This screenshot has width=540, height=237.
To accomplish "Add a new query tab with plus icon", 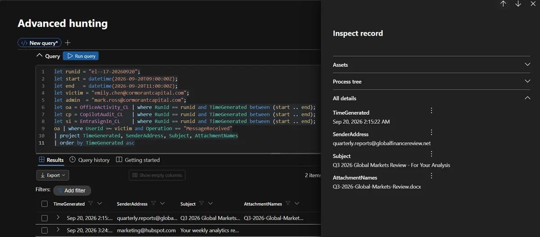I will (x=67, y=43).
